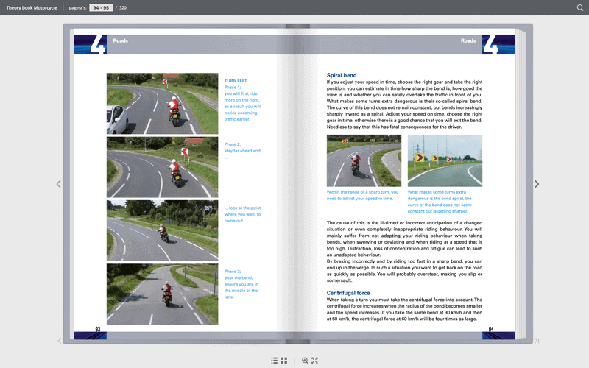Click the TURN LEFT Phase 1 photo
Image resolution: width=589 pixels, height=368 pixels.
point(162,104)
